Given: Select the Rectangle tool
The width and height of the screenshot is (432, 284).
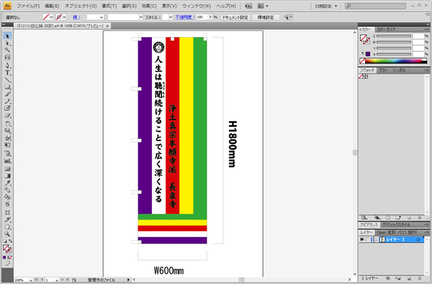Looking at the screenshot, I should pyautogui.click(x=7, y=87).
